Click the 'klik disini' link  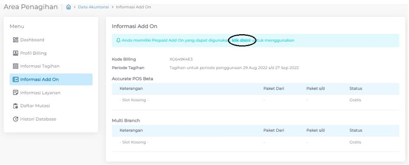241,40
